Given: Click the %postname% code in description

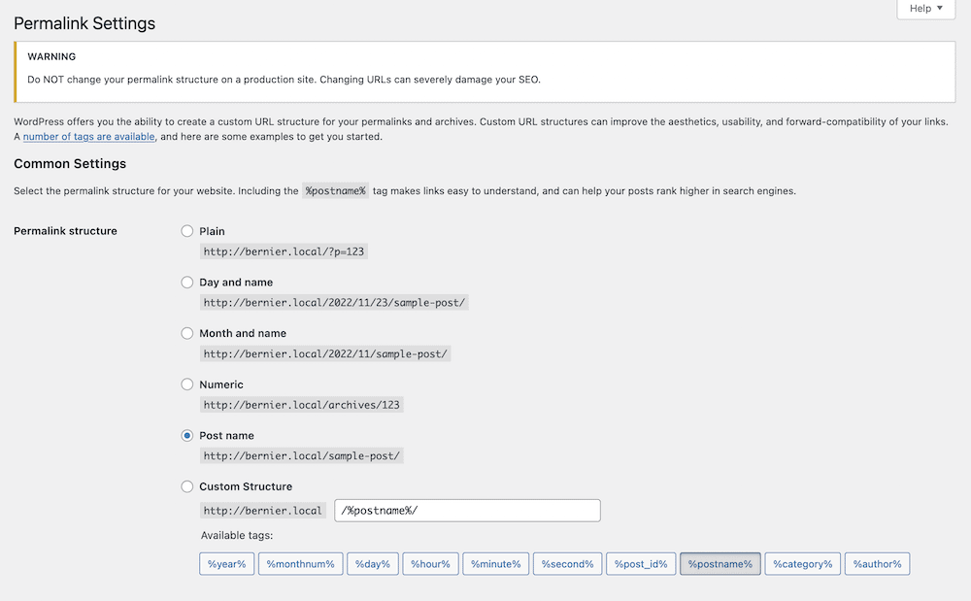Looking at the screenshot, I should tap(336, 190).
